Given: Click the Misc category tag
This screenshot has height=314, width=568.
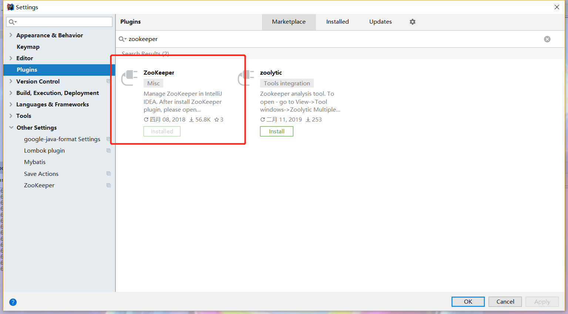Looking at the screenshot, I should [154, 83].
